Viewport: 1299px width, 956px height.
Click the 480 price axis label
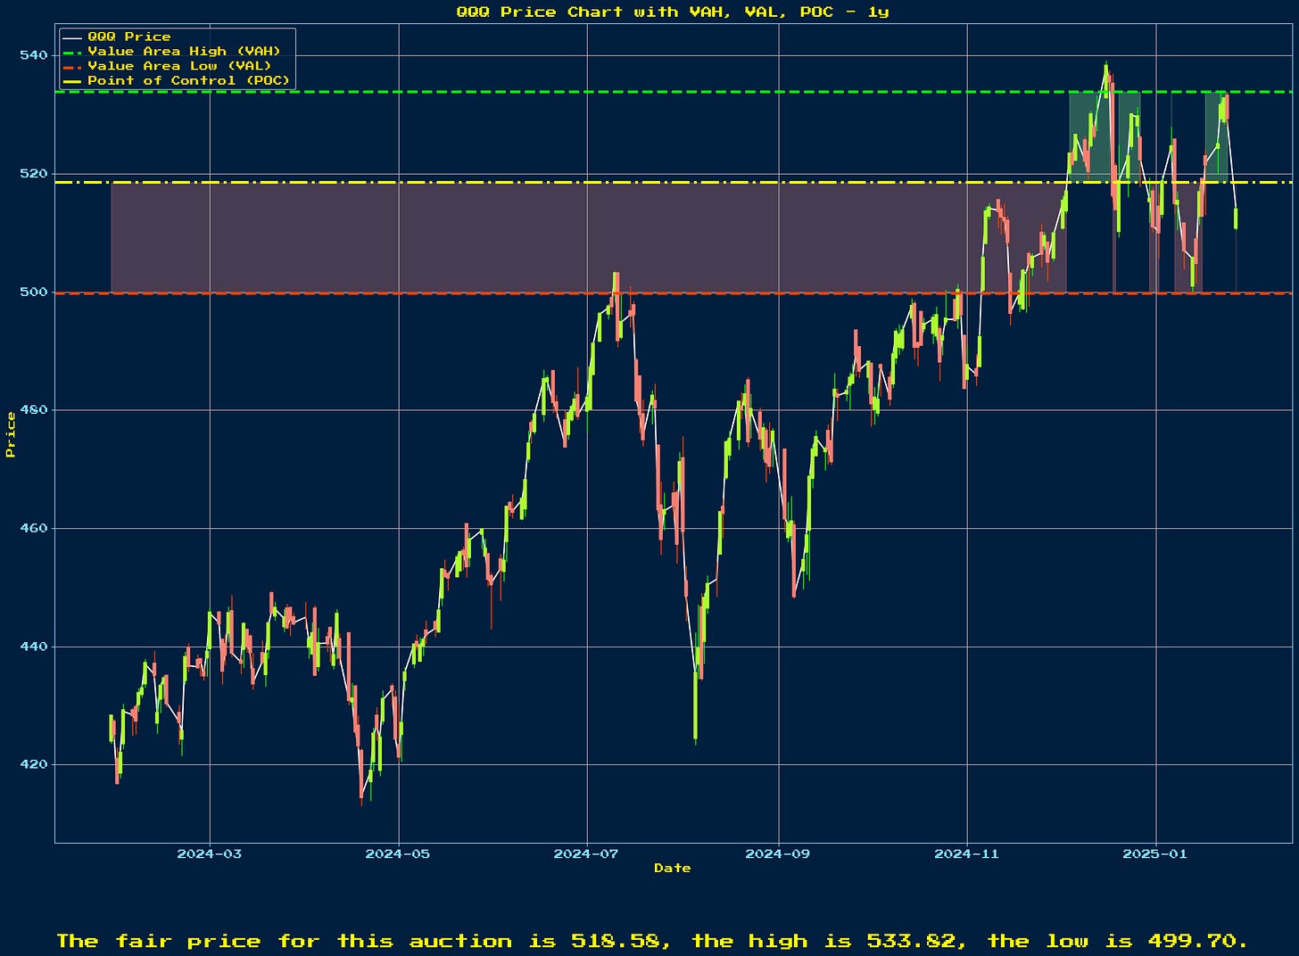[x=32, y=410]
